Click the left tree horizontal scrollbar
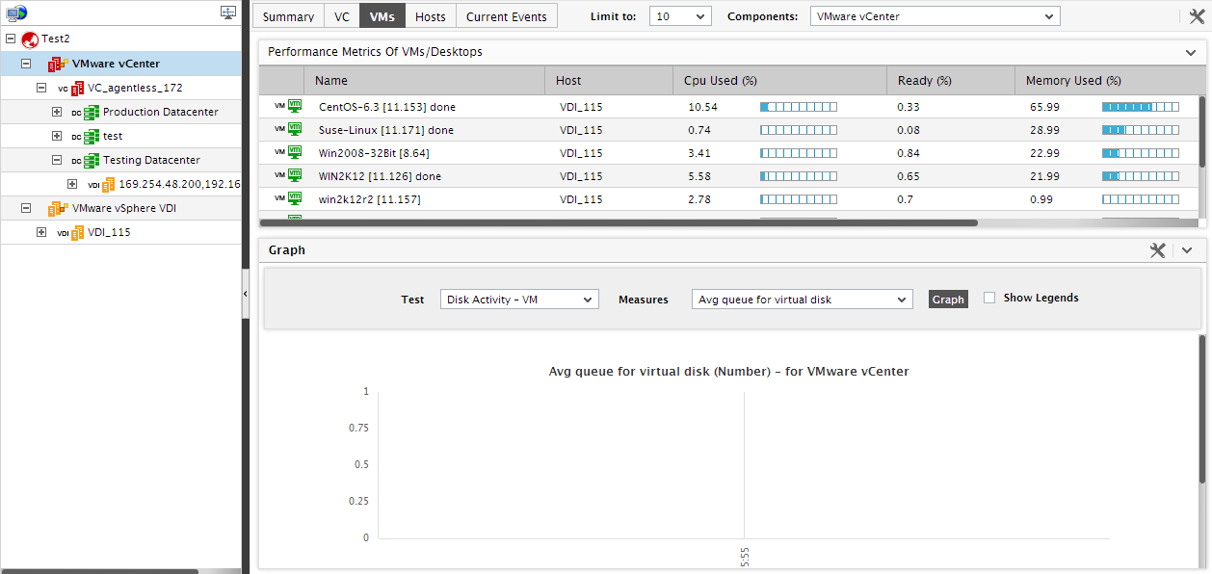This screenshot has width=1212, height=574. coord(100,571)
